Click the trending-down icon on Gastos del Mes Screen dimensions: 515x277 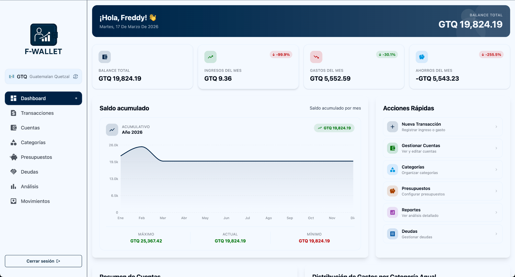(316, 57)
